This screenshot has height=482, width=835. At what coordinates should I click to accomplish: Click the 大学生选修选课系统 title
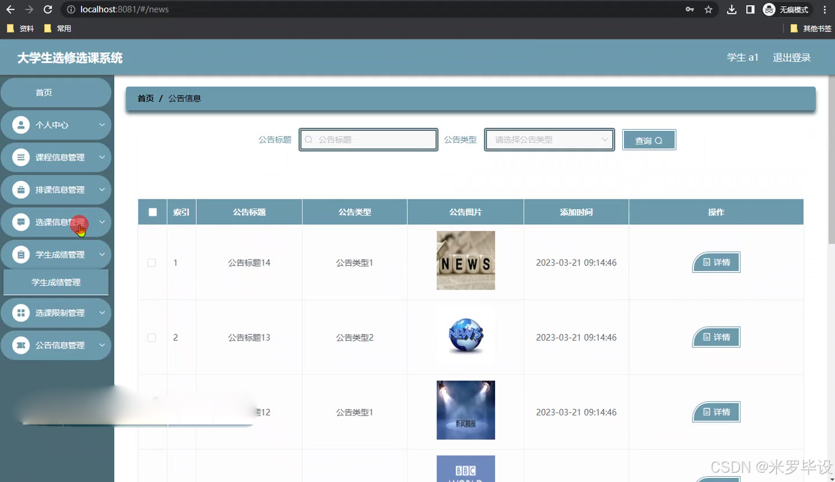coord(70,58)
